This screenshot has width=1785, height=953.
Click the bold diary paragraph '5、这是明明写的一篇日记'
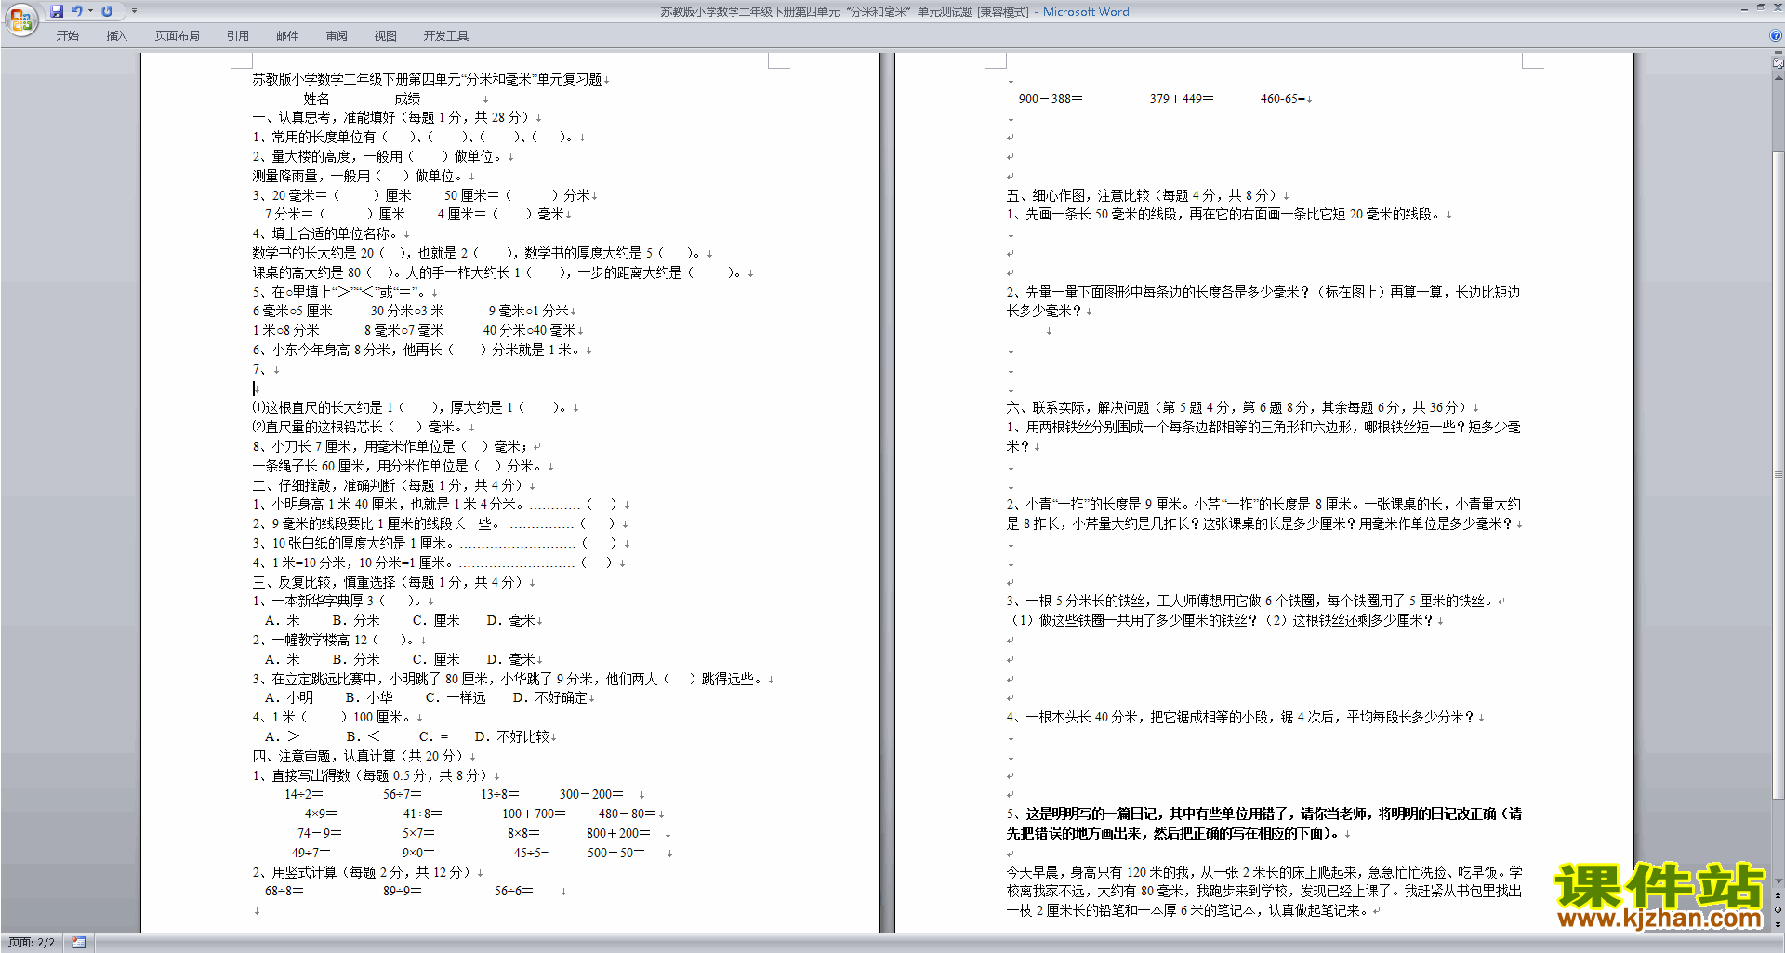1264,824
